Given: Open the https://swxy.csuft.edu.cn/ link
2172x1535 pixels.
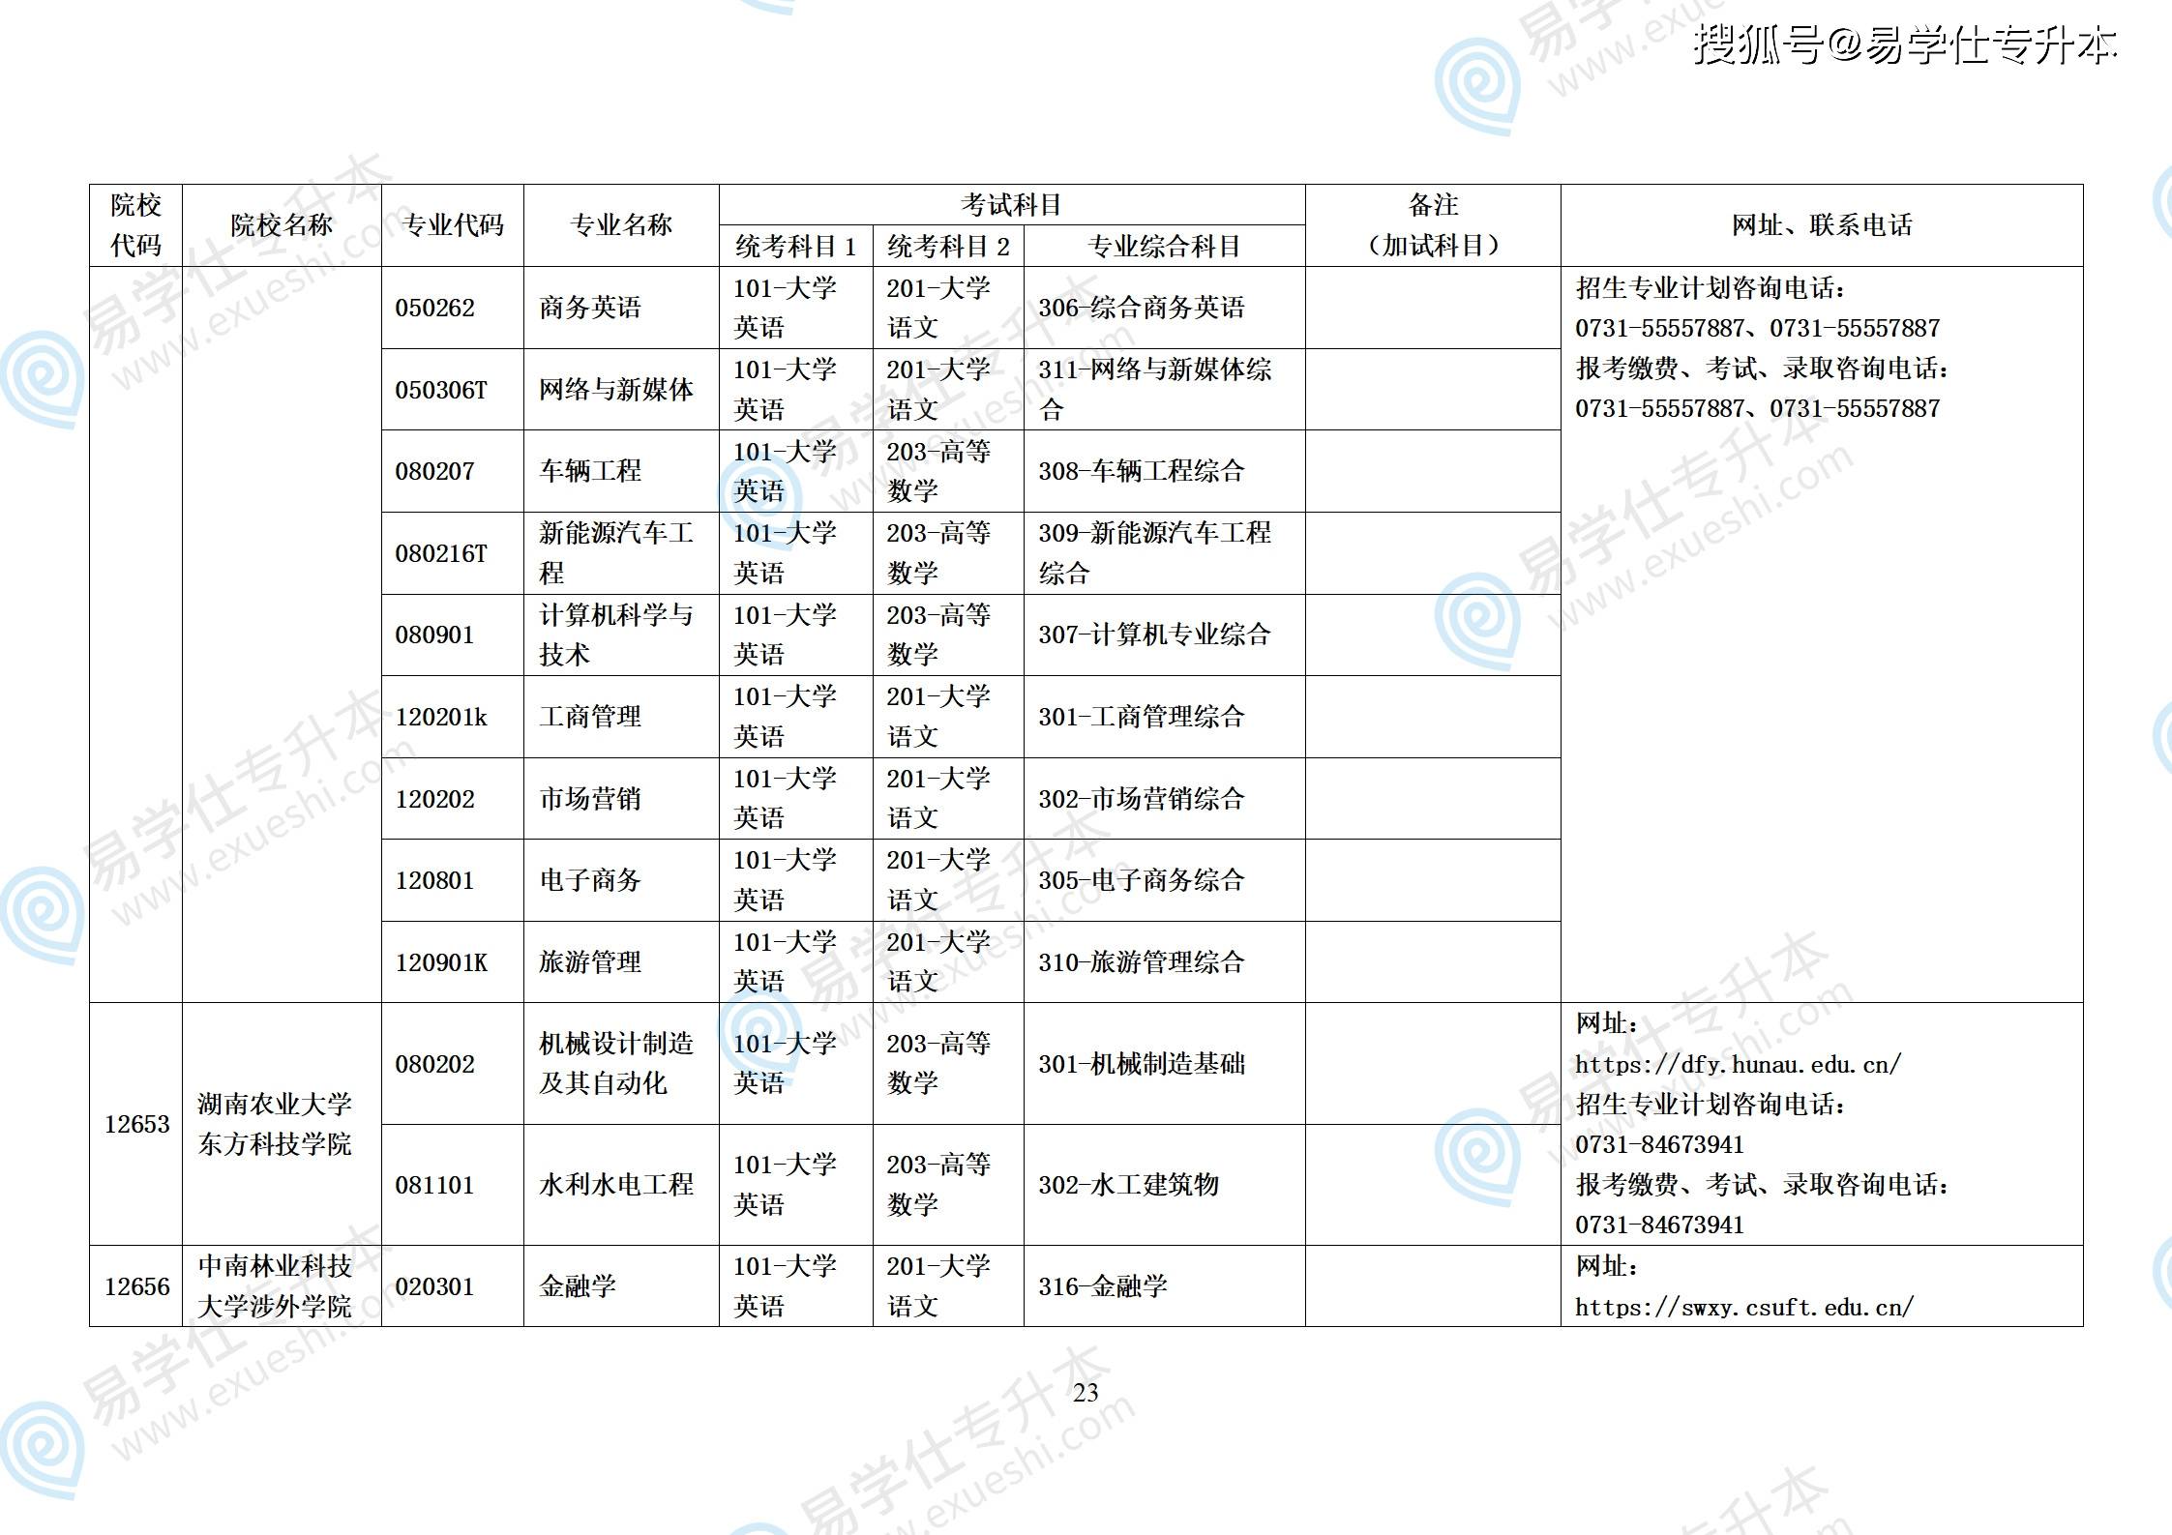Looking at the screenshot, I should (x=1744, y=1308).
